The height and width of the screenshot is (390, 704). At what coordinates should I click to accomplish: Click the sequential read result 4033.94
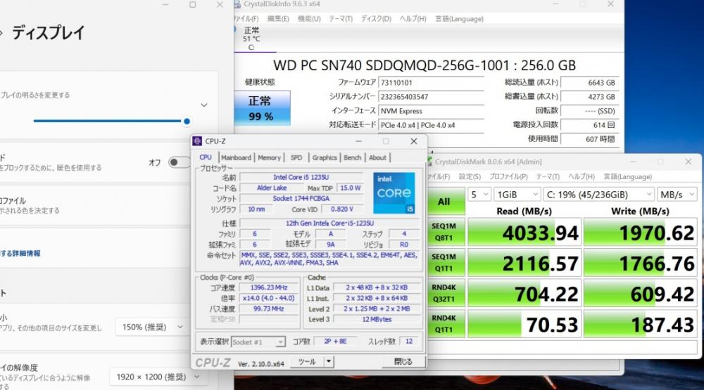coord(524,232)
